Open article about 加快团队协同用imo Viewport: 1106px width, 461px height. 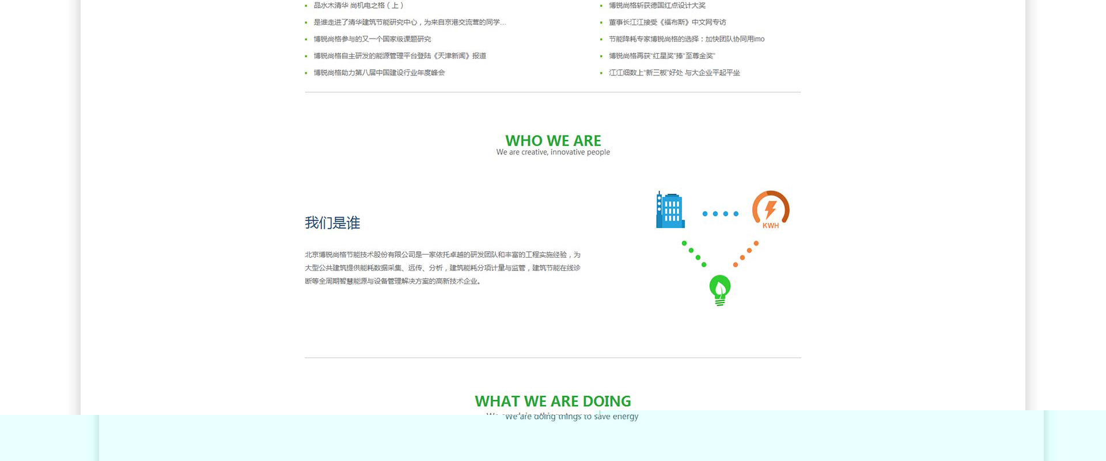click(687, 39)
